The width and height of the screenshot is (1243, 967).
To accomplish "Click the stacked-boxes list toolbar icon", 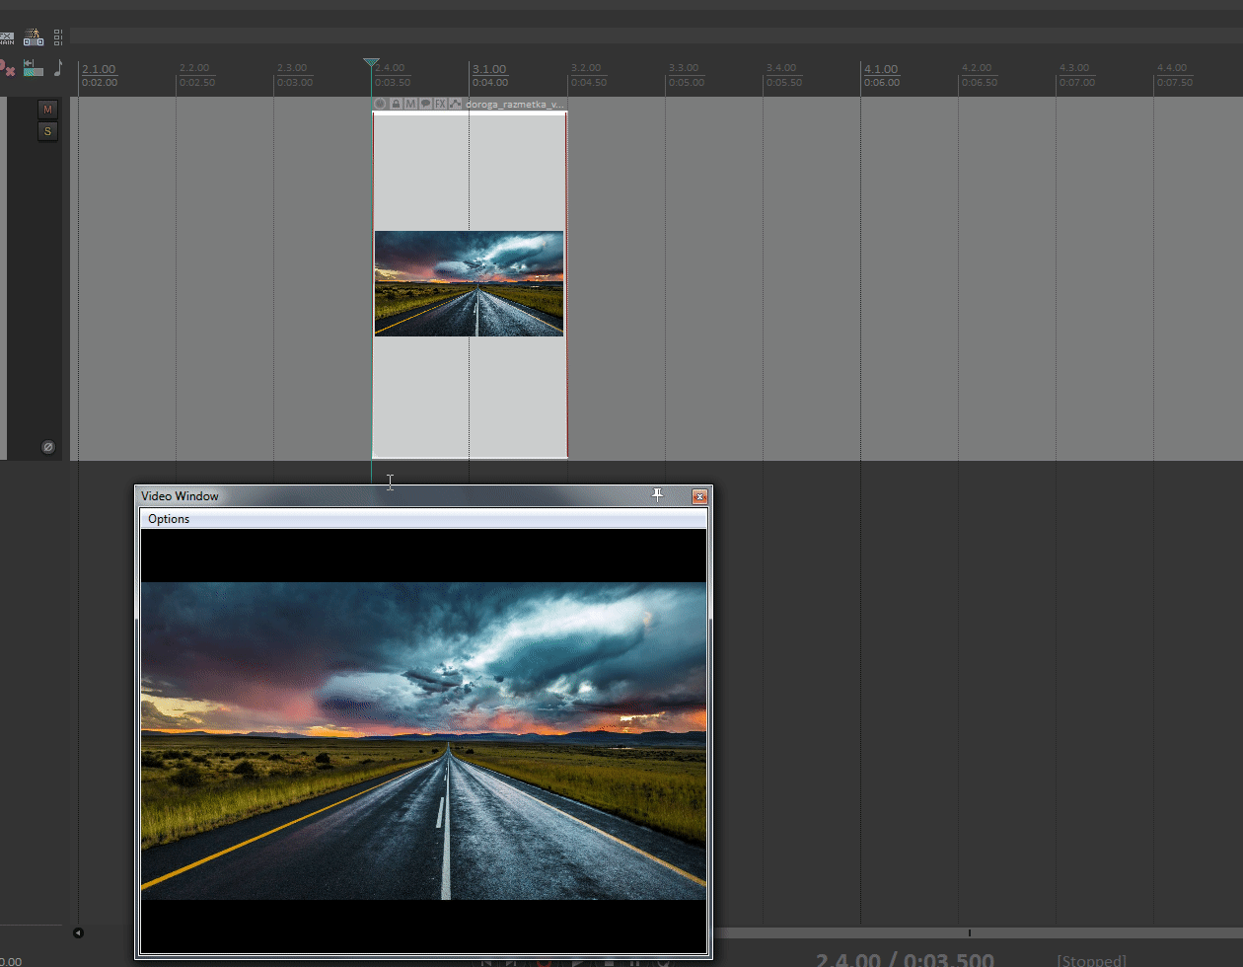I will coord(58,37).
